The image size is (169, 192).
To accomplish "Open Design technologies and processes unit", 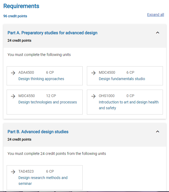I will click(x=47, y=102).
